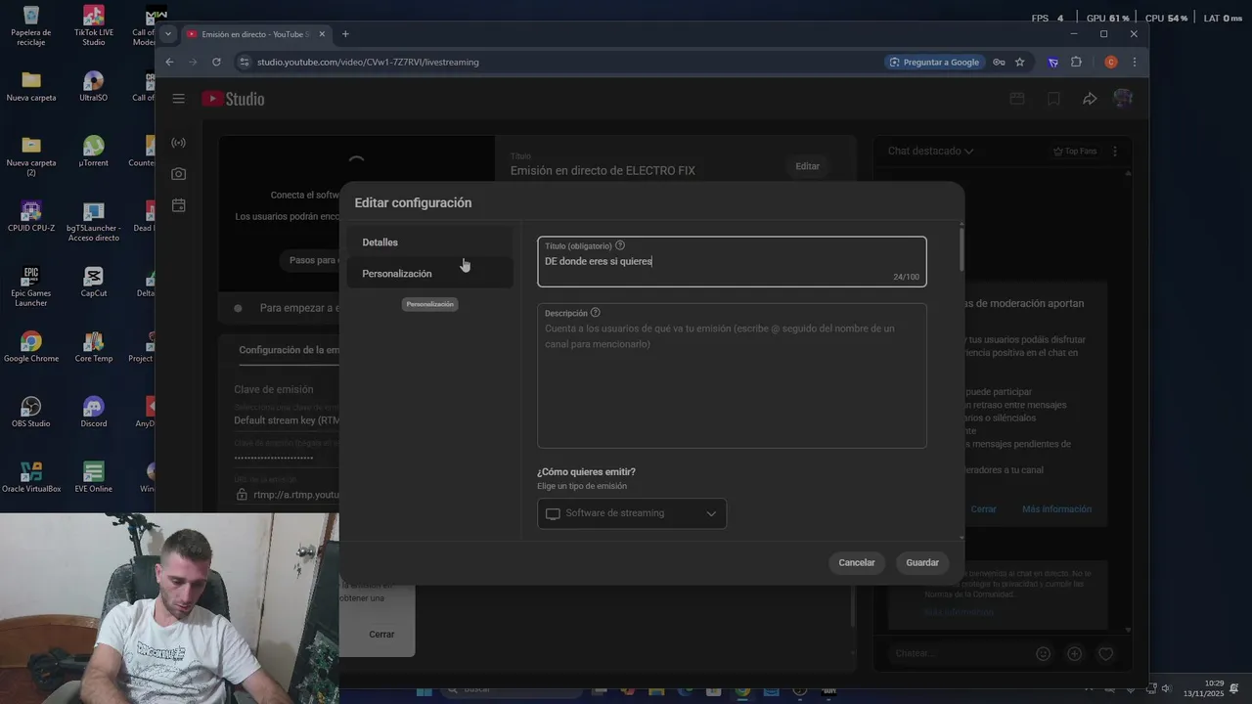This screenshot has width=1252, height=704.
Task: Select the Webcam camera sidebar icon
Action: pos(178,174)
